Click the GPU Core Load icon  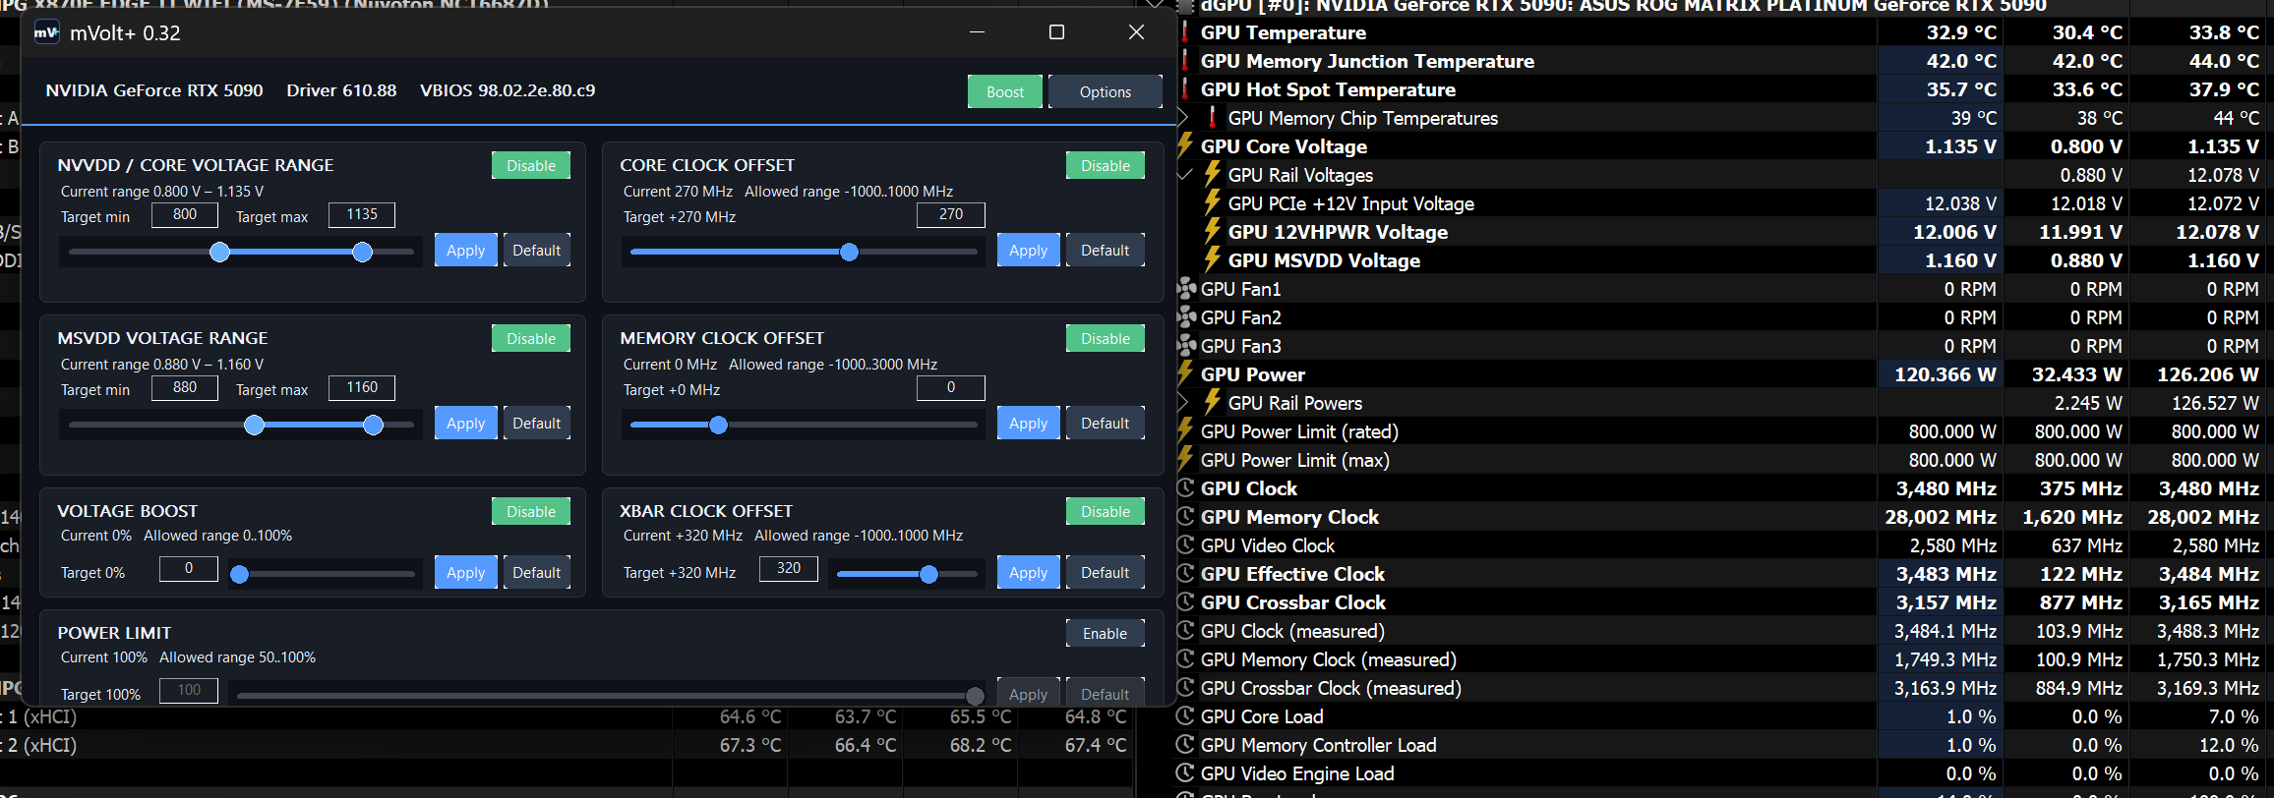1186,716
